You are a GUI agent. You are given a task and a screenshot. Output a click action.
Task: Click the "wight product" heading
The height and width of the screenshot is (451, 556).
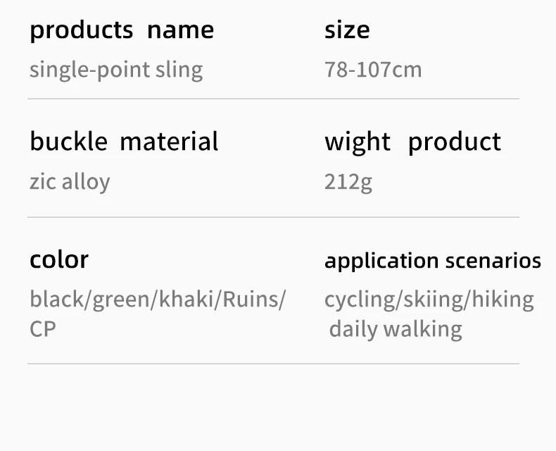coord(412,142)
